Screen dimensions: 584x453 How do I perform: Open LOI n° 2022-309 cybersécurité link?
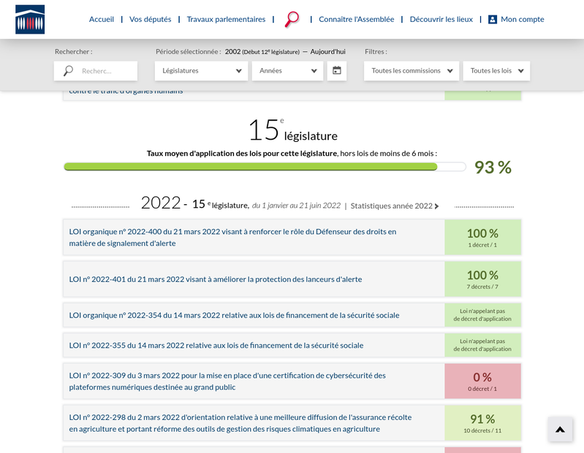coord(227,381)
